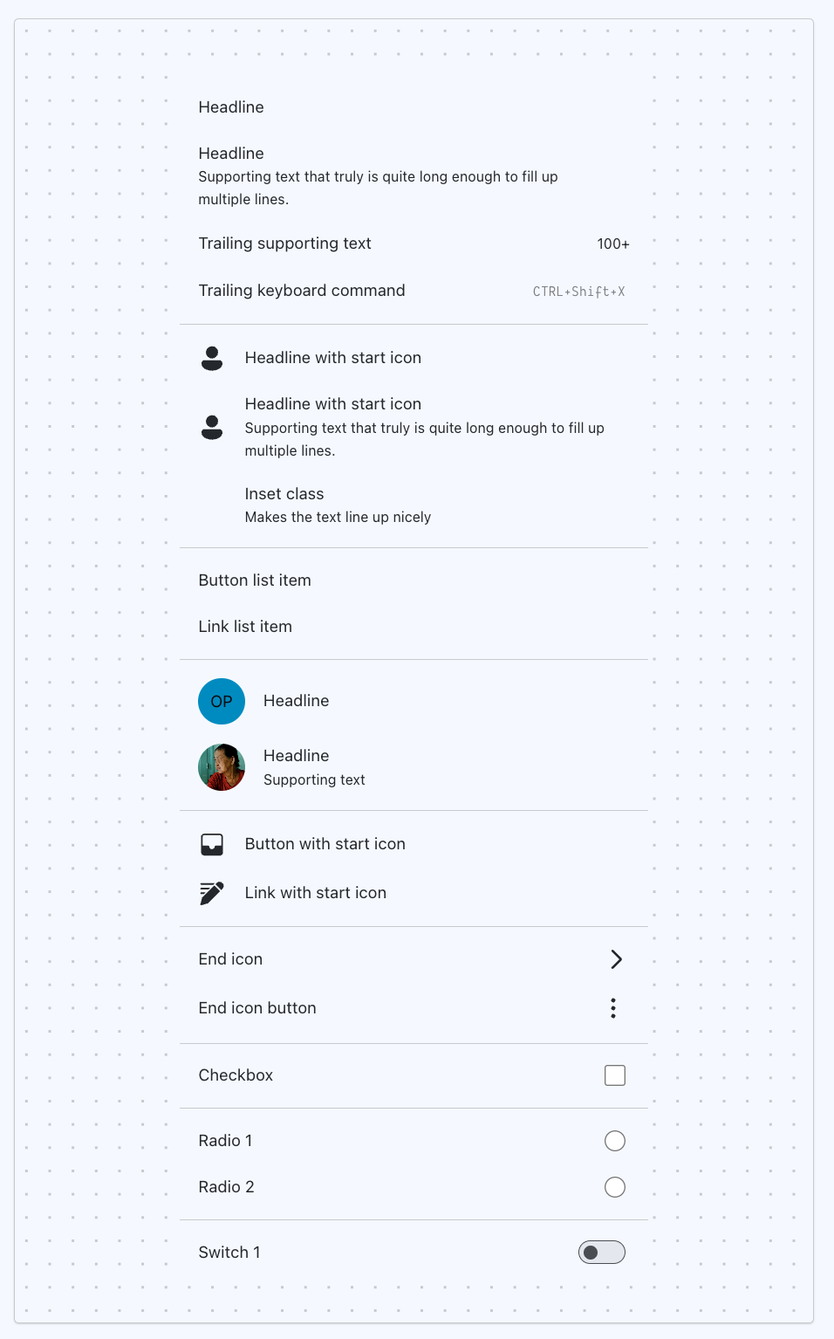Screen dimensions: 834x1339
Task: Turn on Switch 1
Action: coord(602,1253)
